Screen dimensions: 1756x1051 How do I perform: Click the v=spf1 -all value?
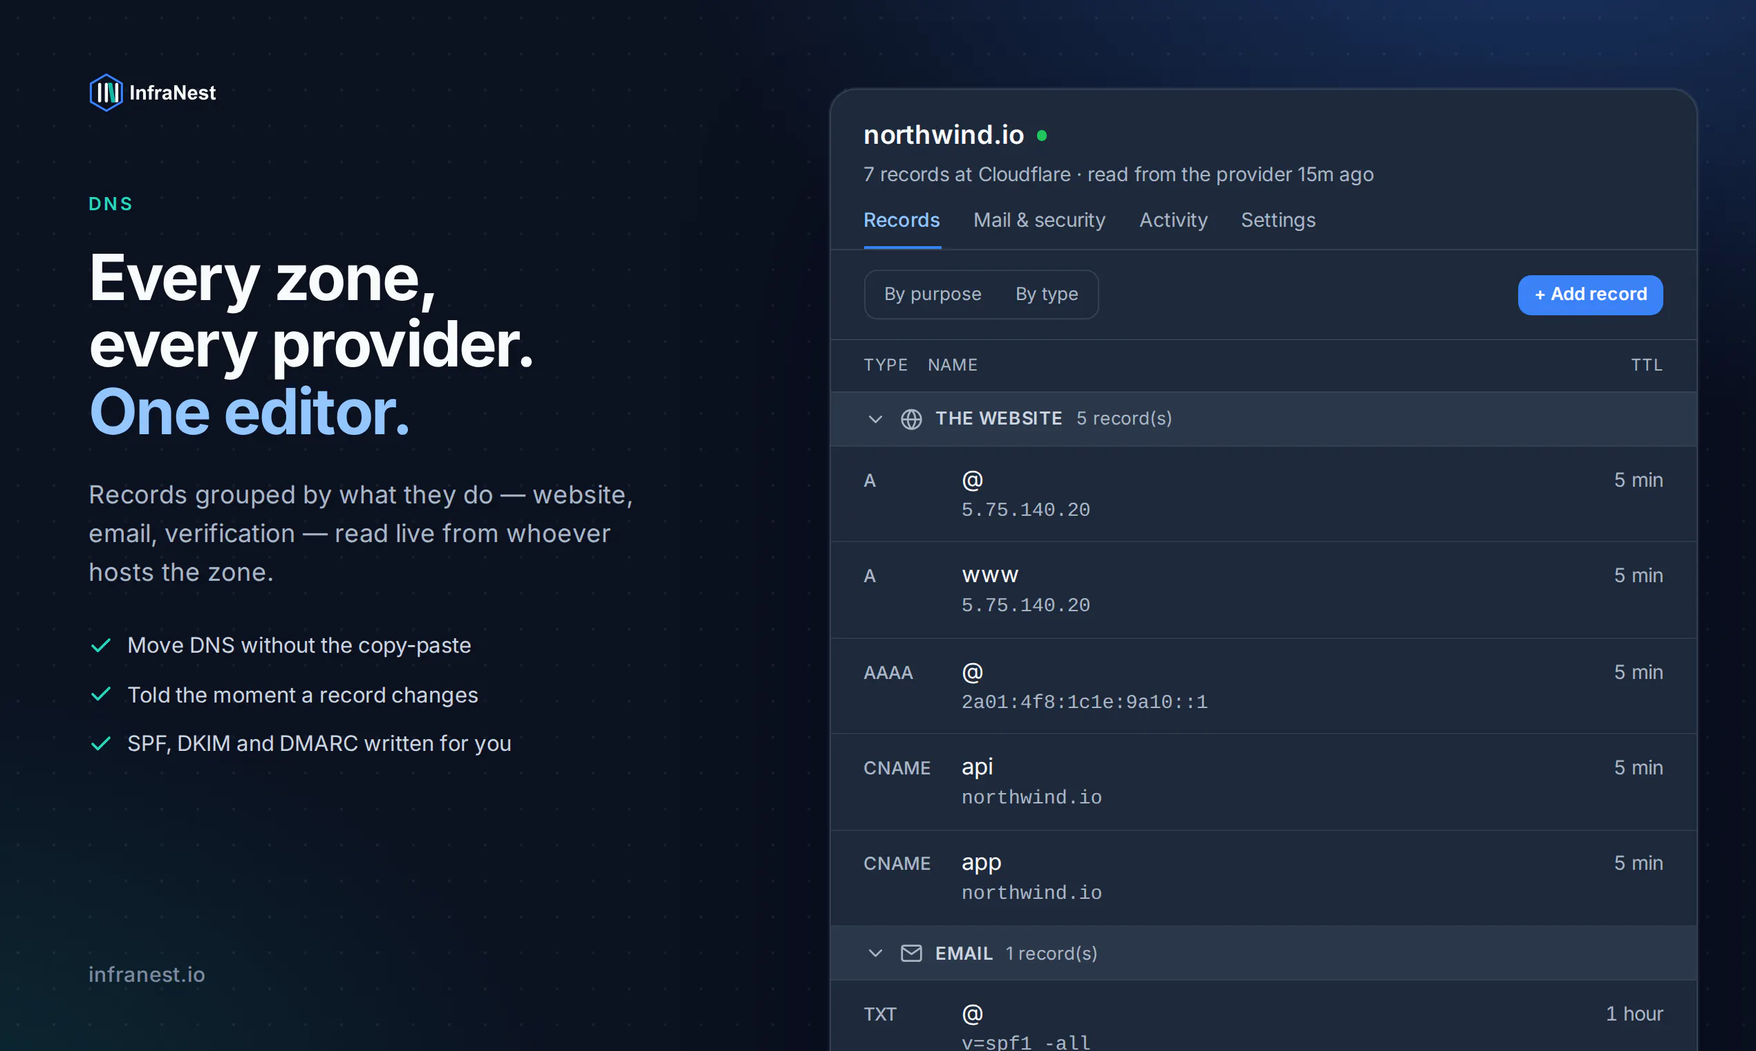tap(1025, 1042)
